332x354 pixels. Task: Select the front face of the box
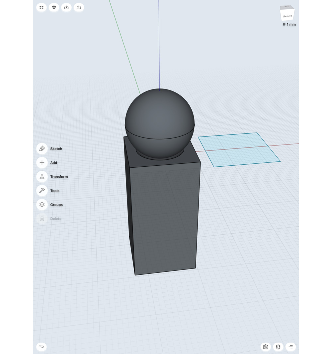(165, 218)
